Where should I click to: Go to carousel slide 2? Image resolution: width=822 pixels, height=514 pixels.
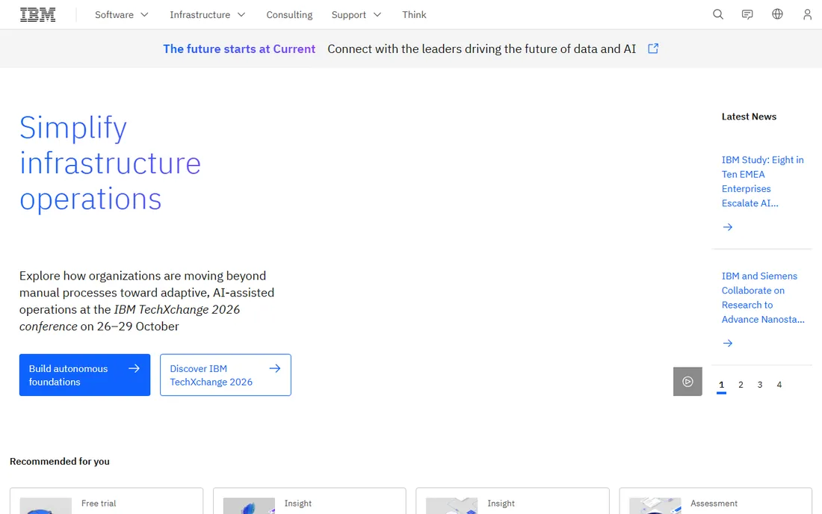[741, 385]
